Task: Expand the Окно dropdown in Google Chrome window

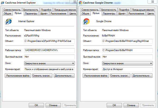Action: [127, 63]
